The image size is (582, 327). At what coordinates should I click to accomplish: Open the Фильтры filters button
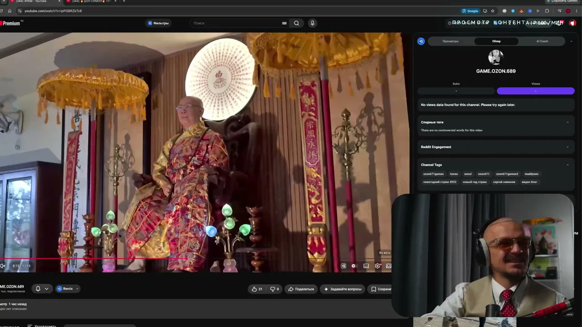158,23
